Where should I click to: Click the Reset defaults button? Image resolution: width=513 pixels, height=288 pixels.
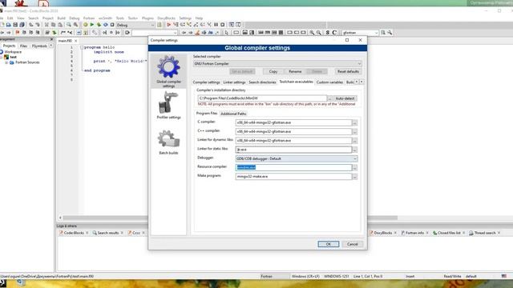pyautogui.click(x=348, y=71)
